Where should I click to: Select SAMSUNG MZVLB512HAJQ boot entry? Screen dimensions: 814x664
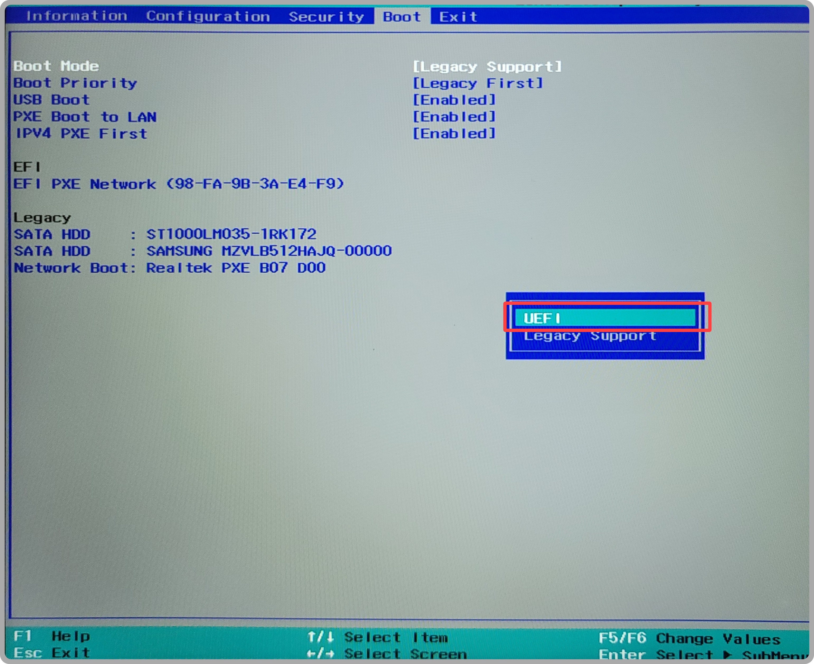203,251
